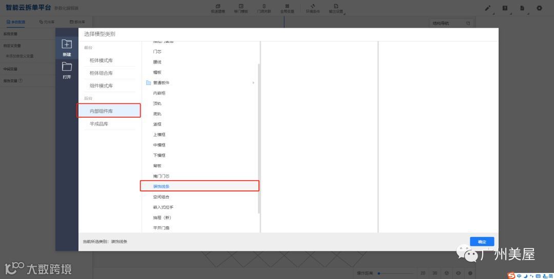
Task: Click the model list vertical scrollbar
Action: click(259, 138)
